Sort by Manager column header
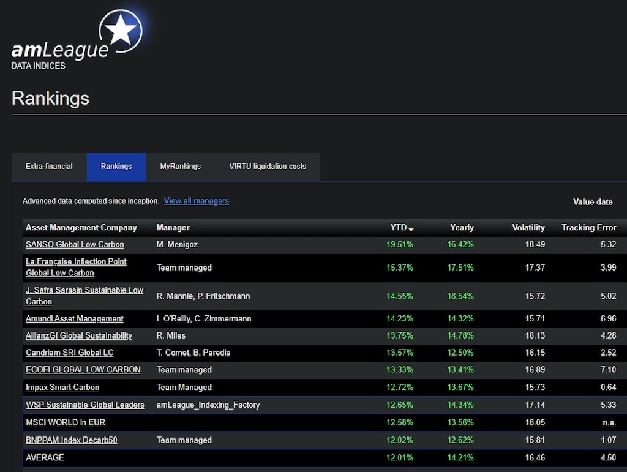 point(173,228)
